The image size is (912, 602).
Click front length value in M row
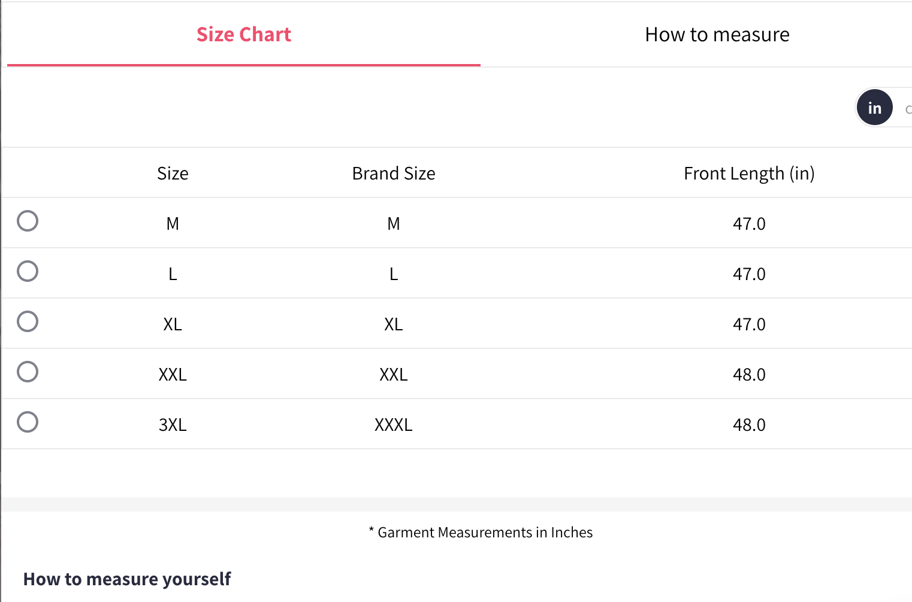pos(749,224)
